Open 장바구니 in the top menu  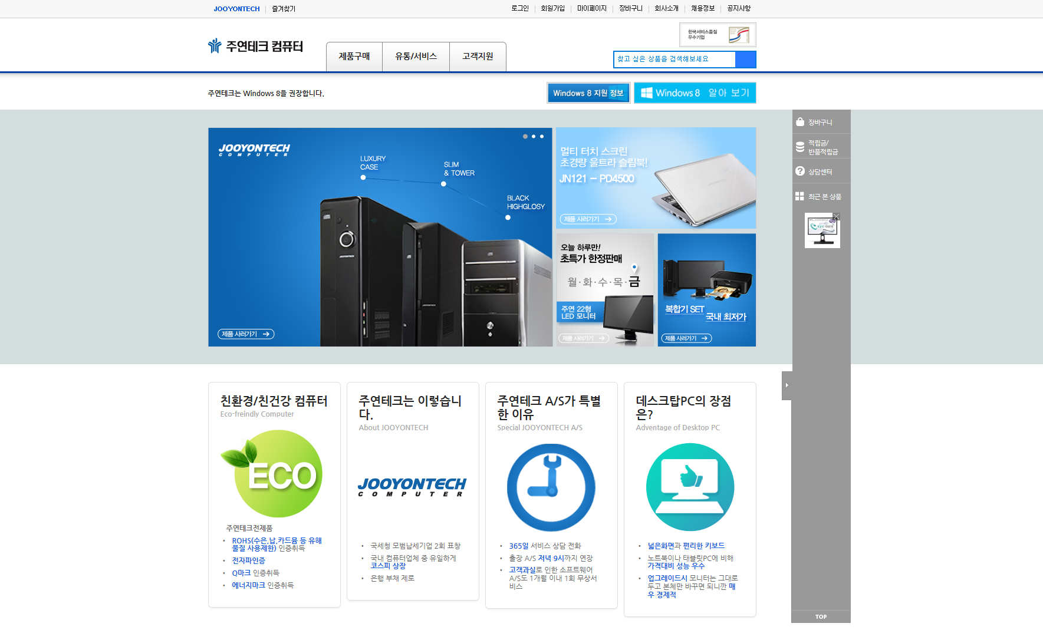[631, 8]
